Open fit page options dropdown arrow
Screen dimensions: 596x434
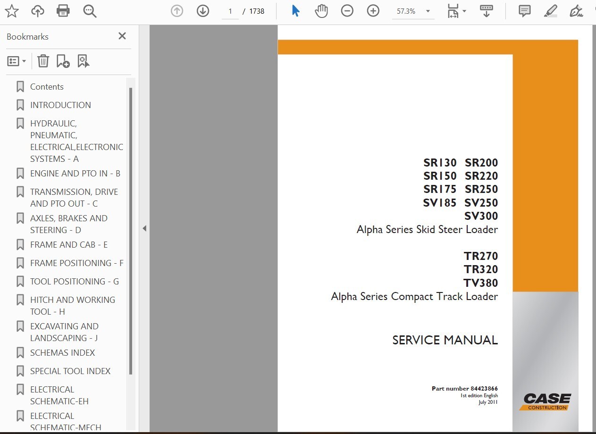pos(464,11)
